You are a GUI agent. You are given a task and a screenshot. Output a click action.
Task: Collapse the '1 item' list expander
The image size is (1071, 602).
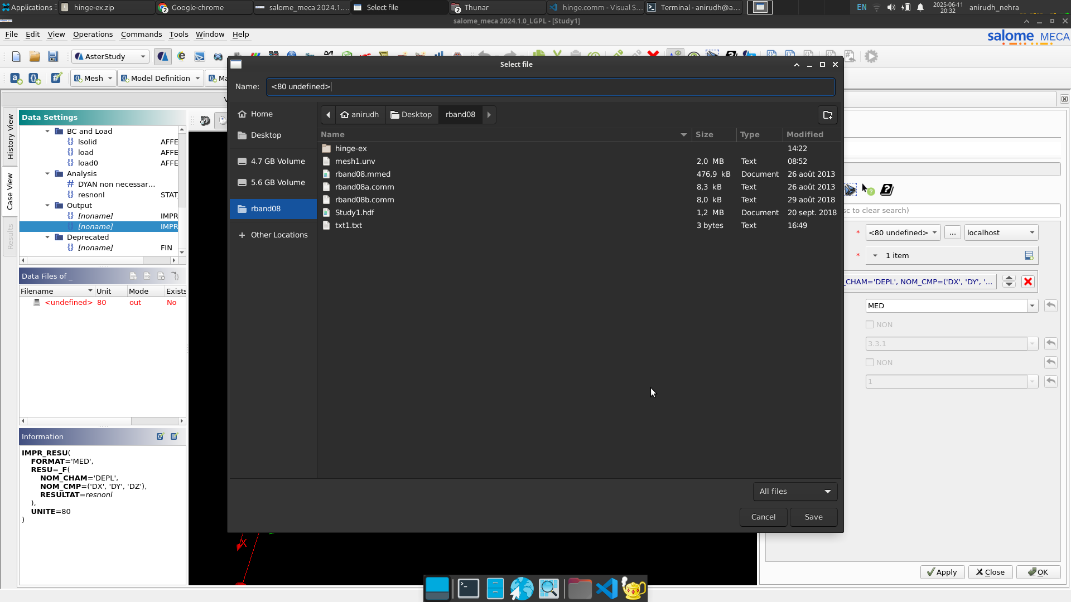tap(875, 255)
